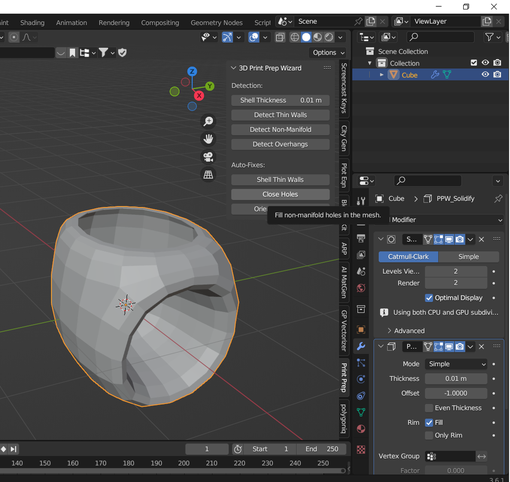Click the pan view hand icon
This screenshot has width=510, height=482.
point(208,139)
